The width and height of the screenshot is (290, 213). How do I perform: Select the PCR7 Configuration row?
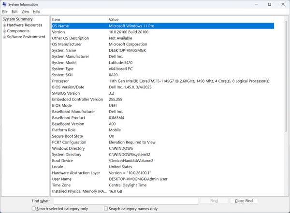coord(163,142)
